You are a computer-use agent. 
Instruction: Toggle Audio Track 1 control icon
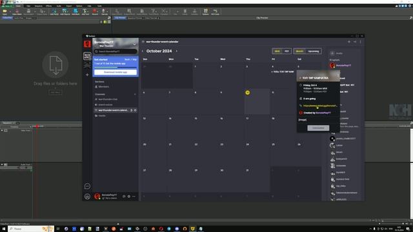[x=6, y=165]
